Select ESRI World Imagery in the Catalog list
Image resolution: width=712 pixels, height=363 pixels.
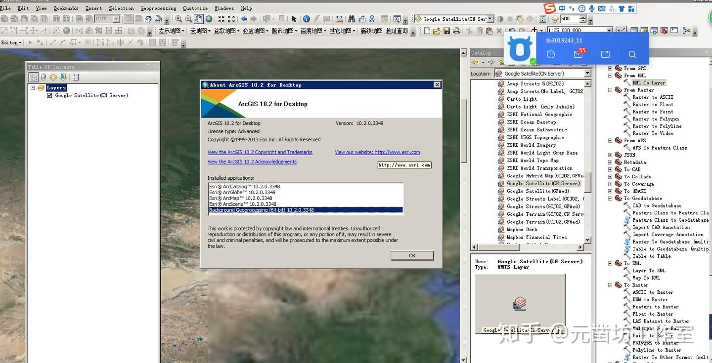(x=531, y=145)
